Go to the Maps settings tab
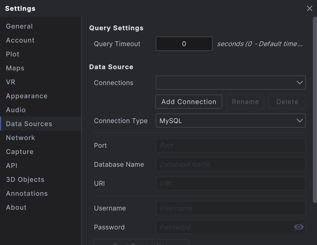 tap(15, 68)
